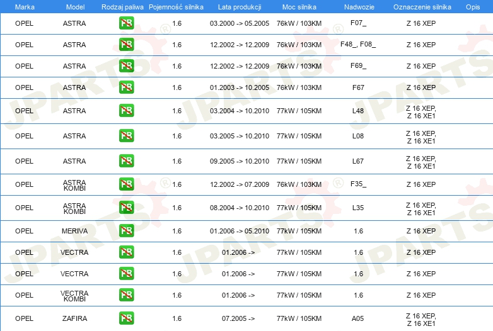The height and width of the screenshot is (331, 493).
Task: Select the '76kW / 103KM' power cell in the F67 row
Action: point(299,87)
